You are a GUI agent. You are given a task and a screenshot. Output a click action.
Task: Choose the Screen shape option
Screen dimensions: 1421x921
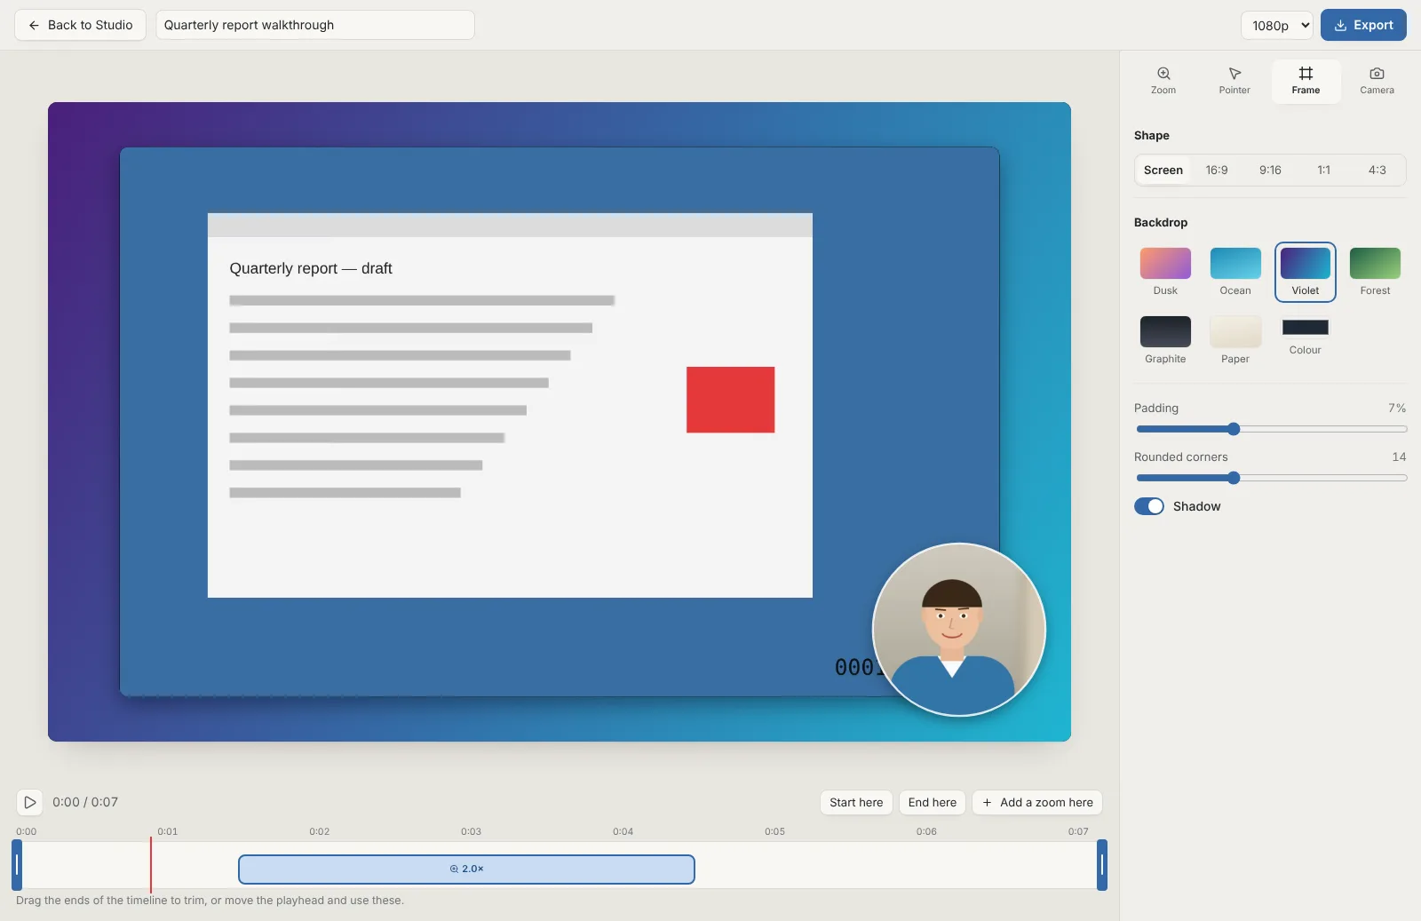pos(1163,170)
